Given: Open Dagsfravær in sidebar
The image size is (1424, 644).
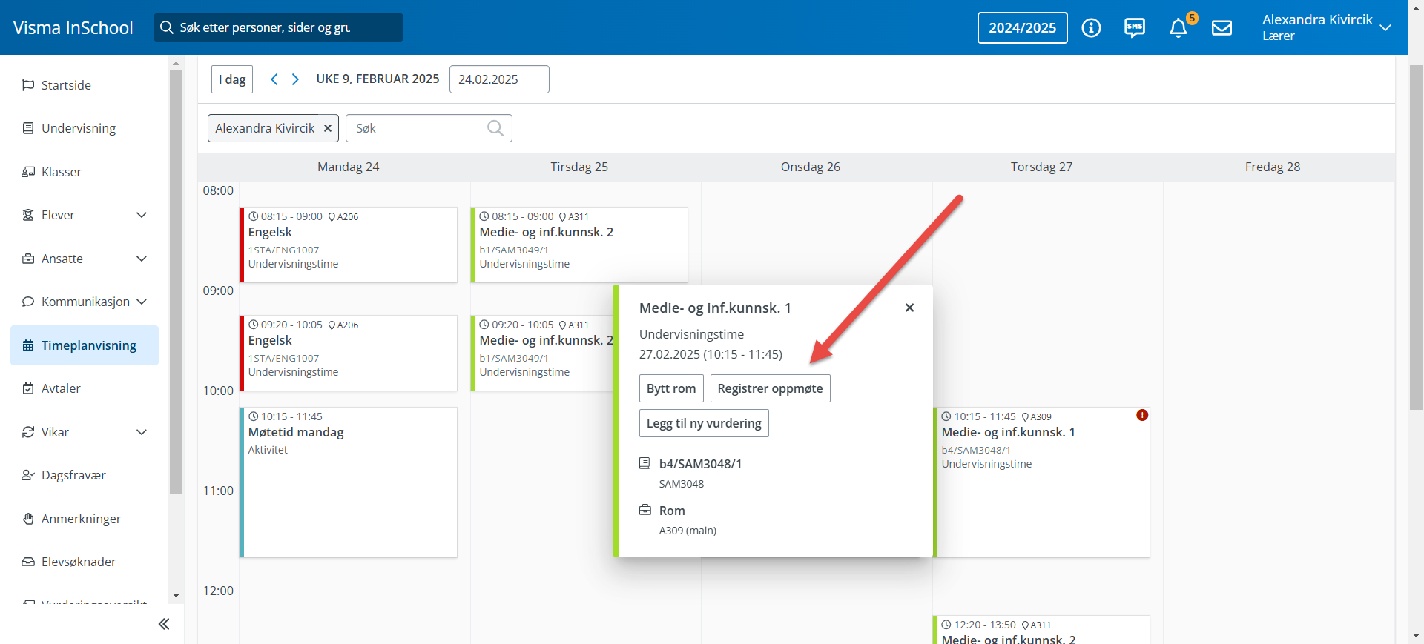Looking at the screenshot, I should coord(73,475).
